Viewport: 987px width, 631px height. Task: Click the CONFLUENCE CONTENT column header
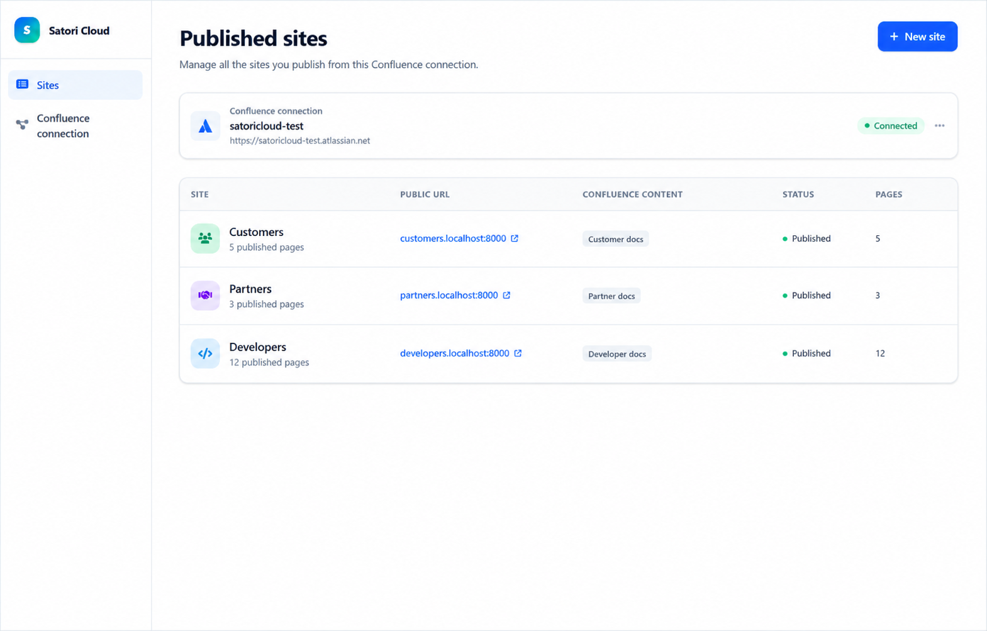coord(632,194)
